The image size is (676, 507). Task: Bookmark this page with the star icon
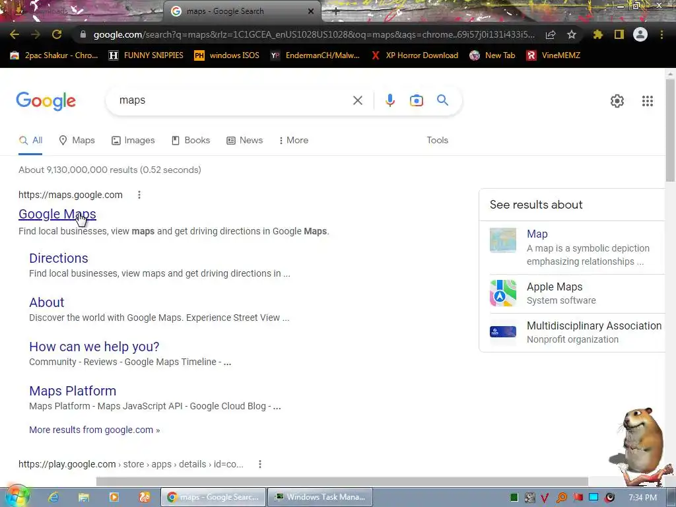click(572, 34)
